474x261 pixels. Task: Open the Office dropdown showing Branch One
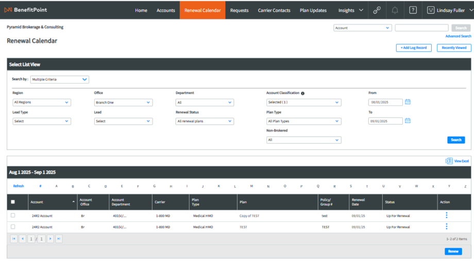click(x=123, y=102)
